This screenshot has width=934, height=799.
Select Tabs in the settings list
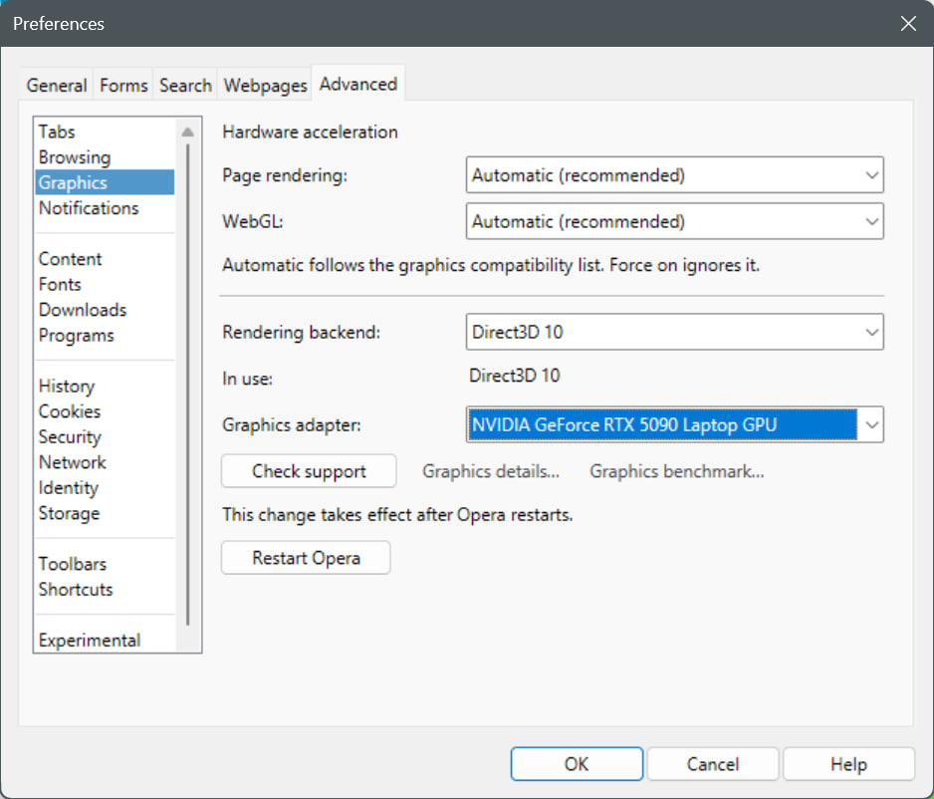click(105, 132)
